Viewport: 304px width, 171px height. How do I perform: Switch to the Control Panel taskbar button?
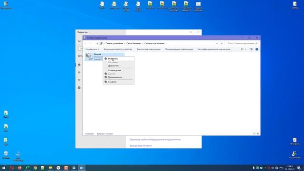(x=82, y=168)
